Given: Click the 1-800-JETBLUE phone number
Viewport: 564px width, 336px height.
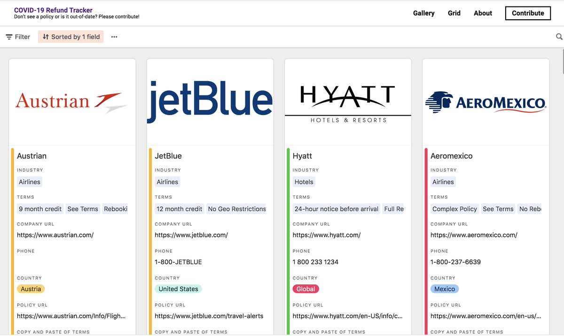Looking at the screenshot, I should pos(178,262).
